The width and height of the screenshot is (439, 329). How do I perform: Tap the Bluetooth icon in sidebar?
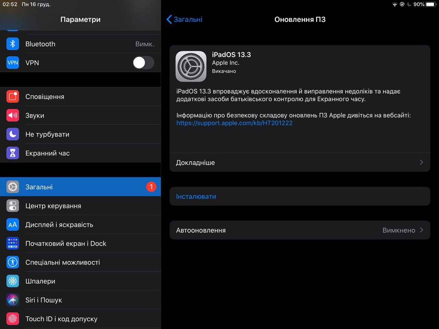[13, 44]
